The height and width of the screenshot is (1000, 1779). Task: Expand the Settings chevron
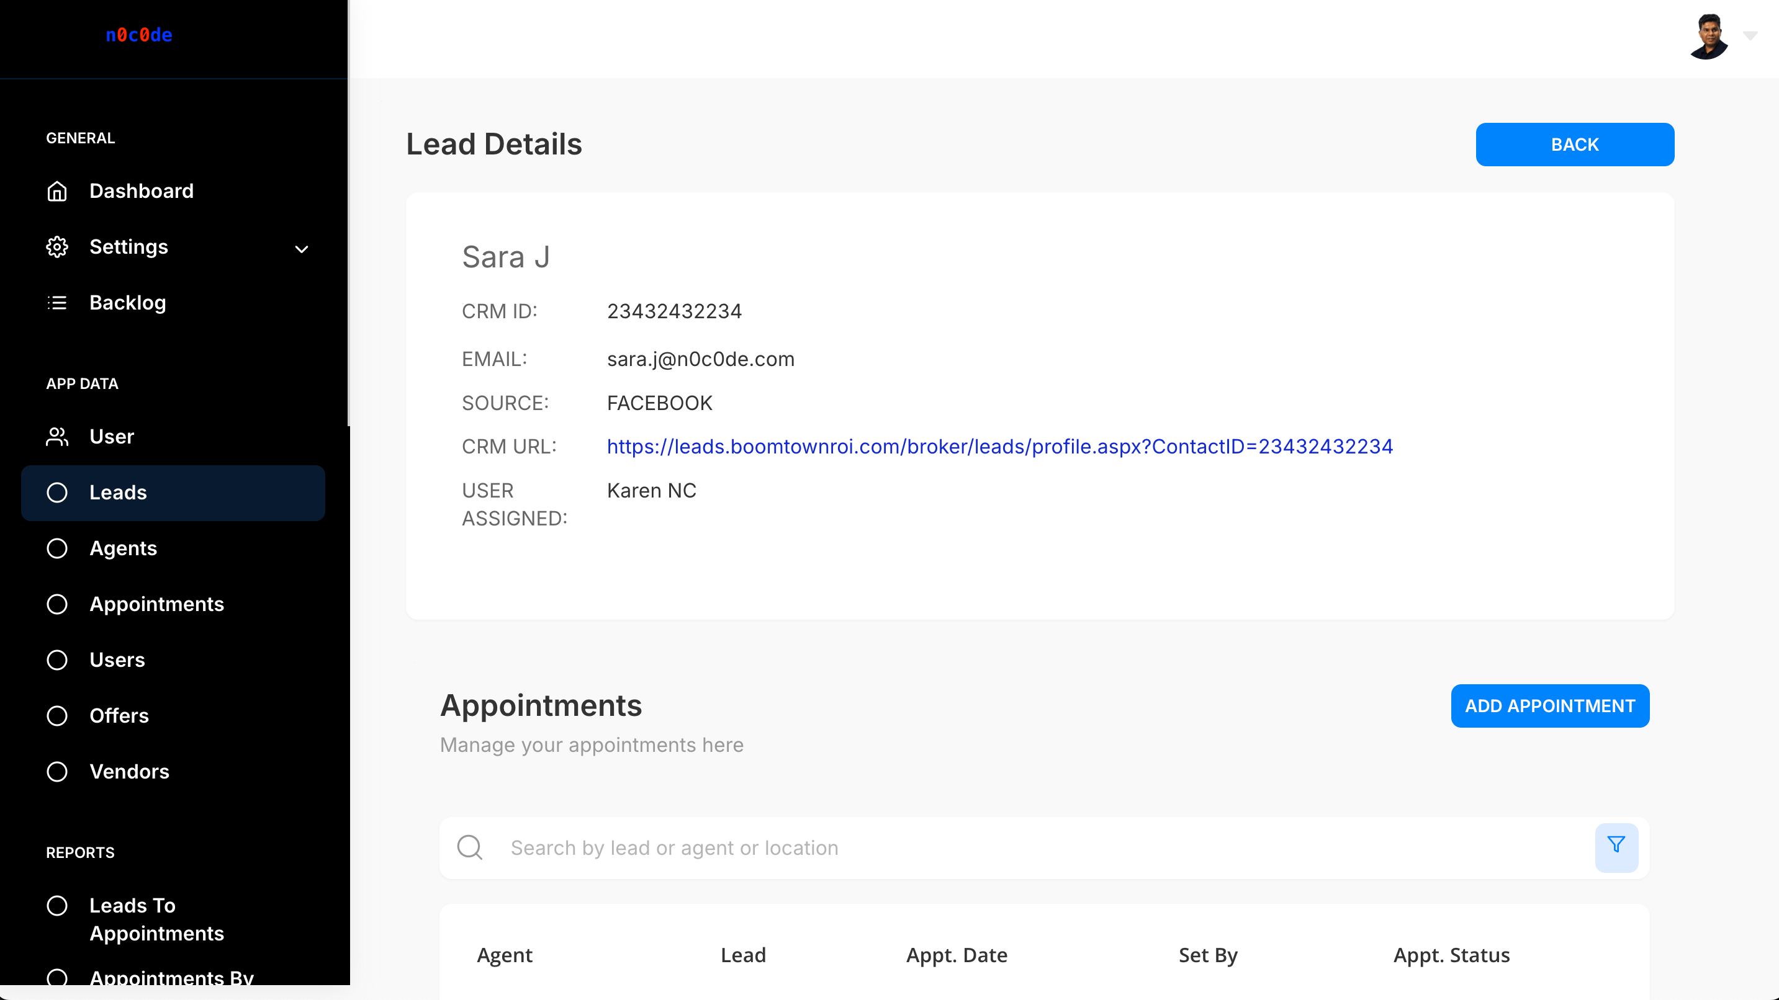pos(302,249)
